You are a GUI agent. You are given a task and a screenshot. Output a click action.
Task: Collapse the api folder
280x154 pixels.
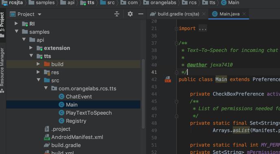24,39
